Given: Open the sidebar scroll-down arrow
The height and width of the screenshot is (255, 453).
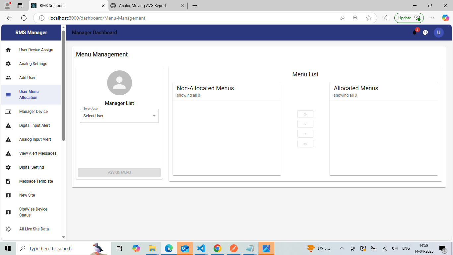Looking at the screenshot, I should tap(63, 237).
